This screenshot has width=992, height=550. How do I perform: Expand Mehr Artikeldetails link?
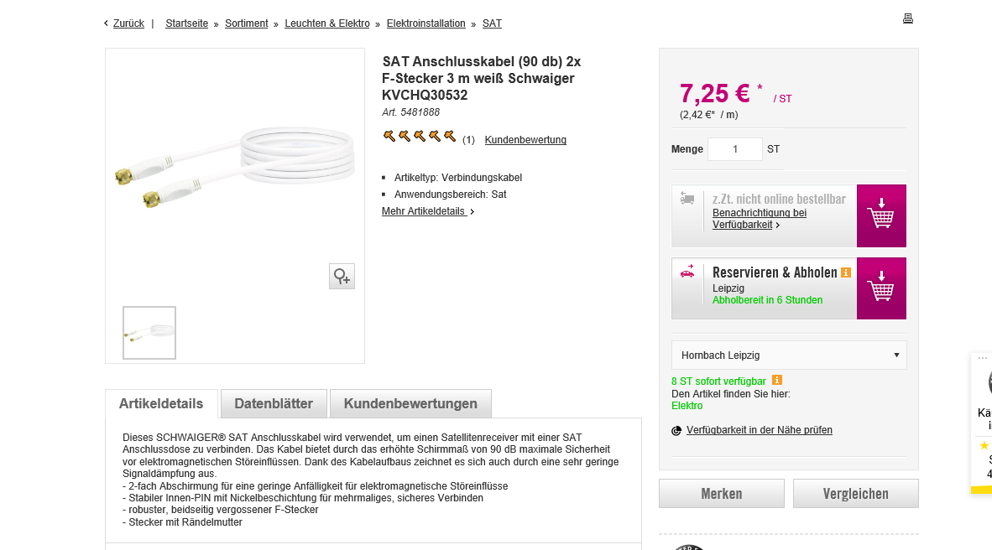[428, 211]
